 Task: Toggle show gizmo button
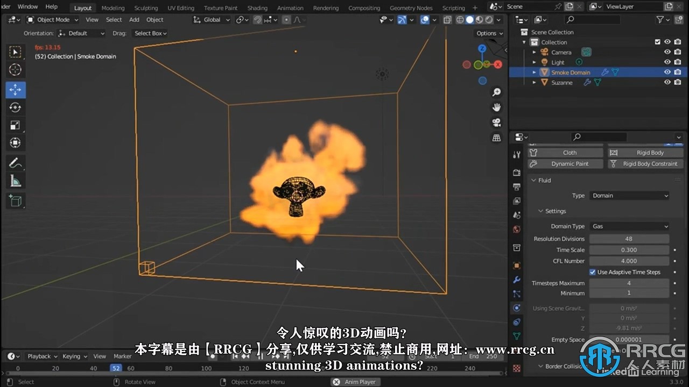(x=402, y=20)
